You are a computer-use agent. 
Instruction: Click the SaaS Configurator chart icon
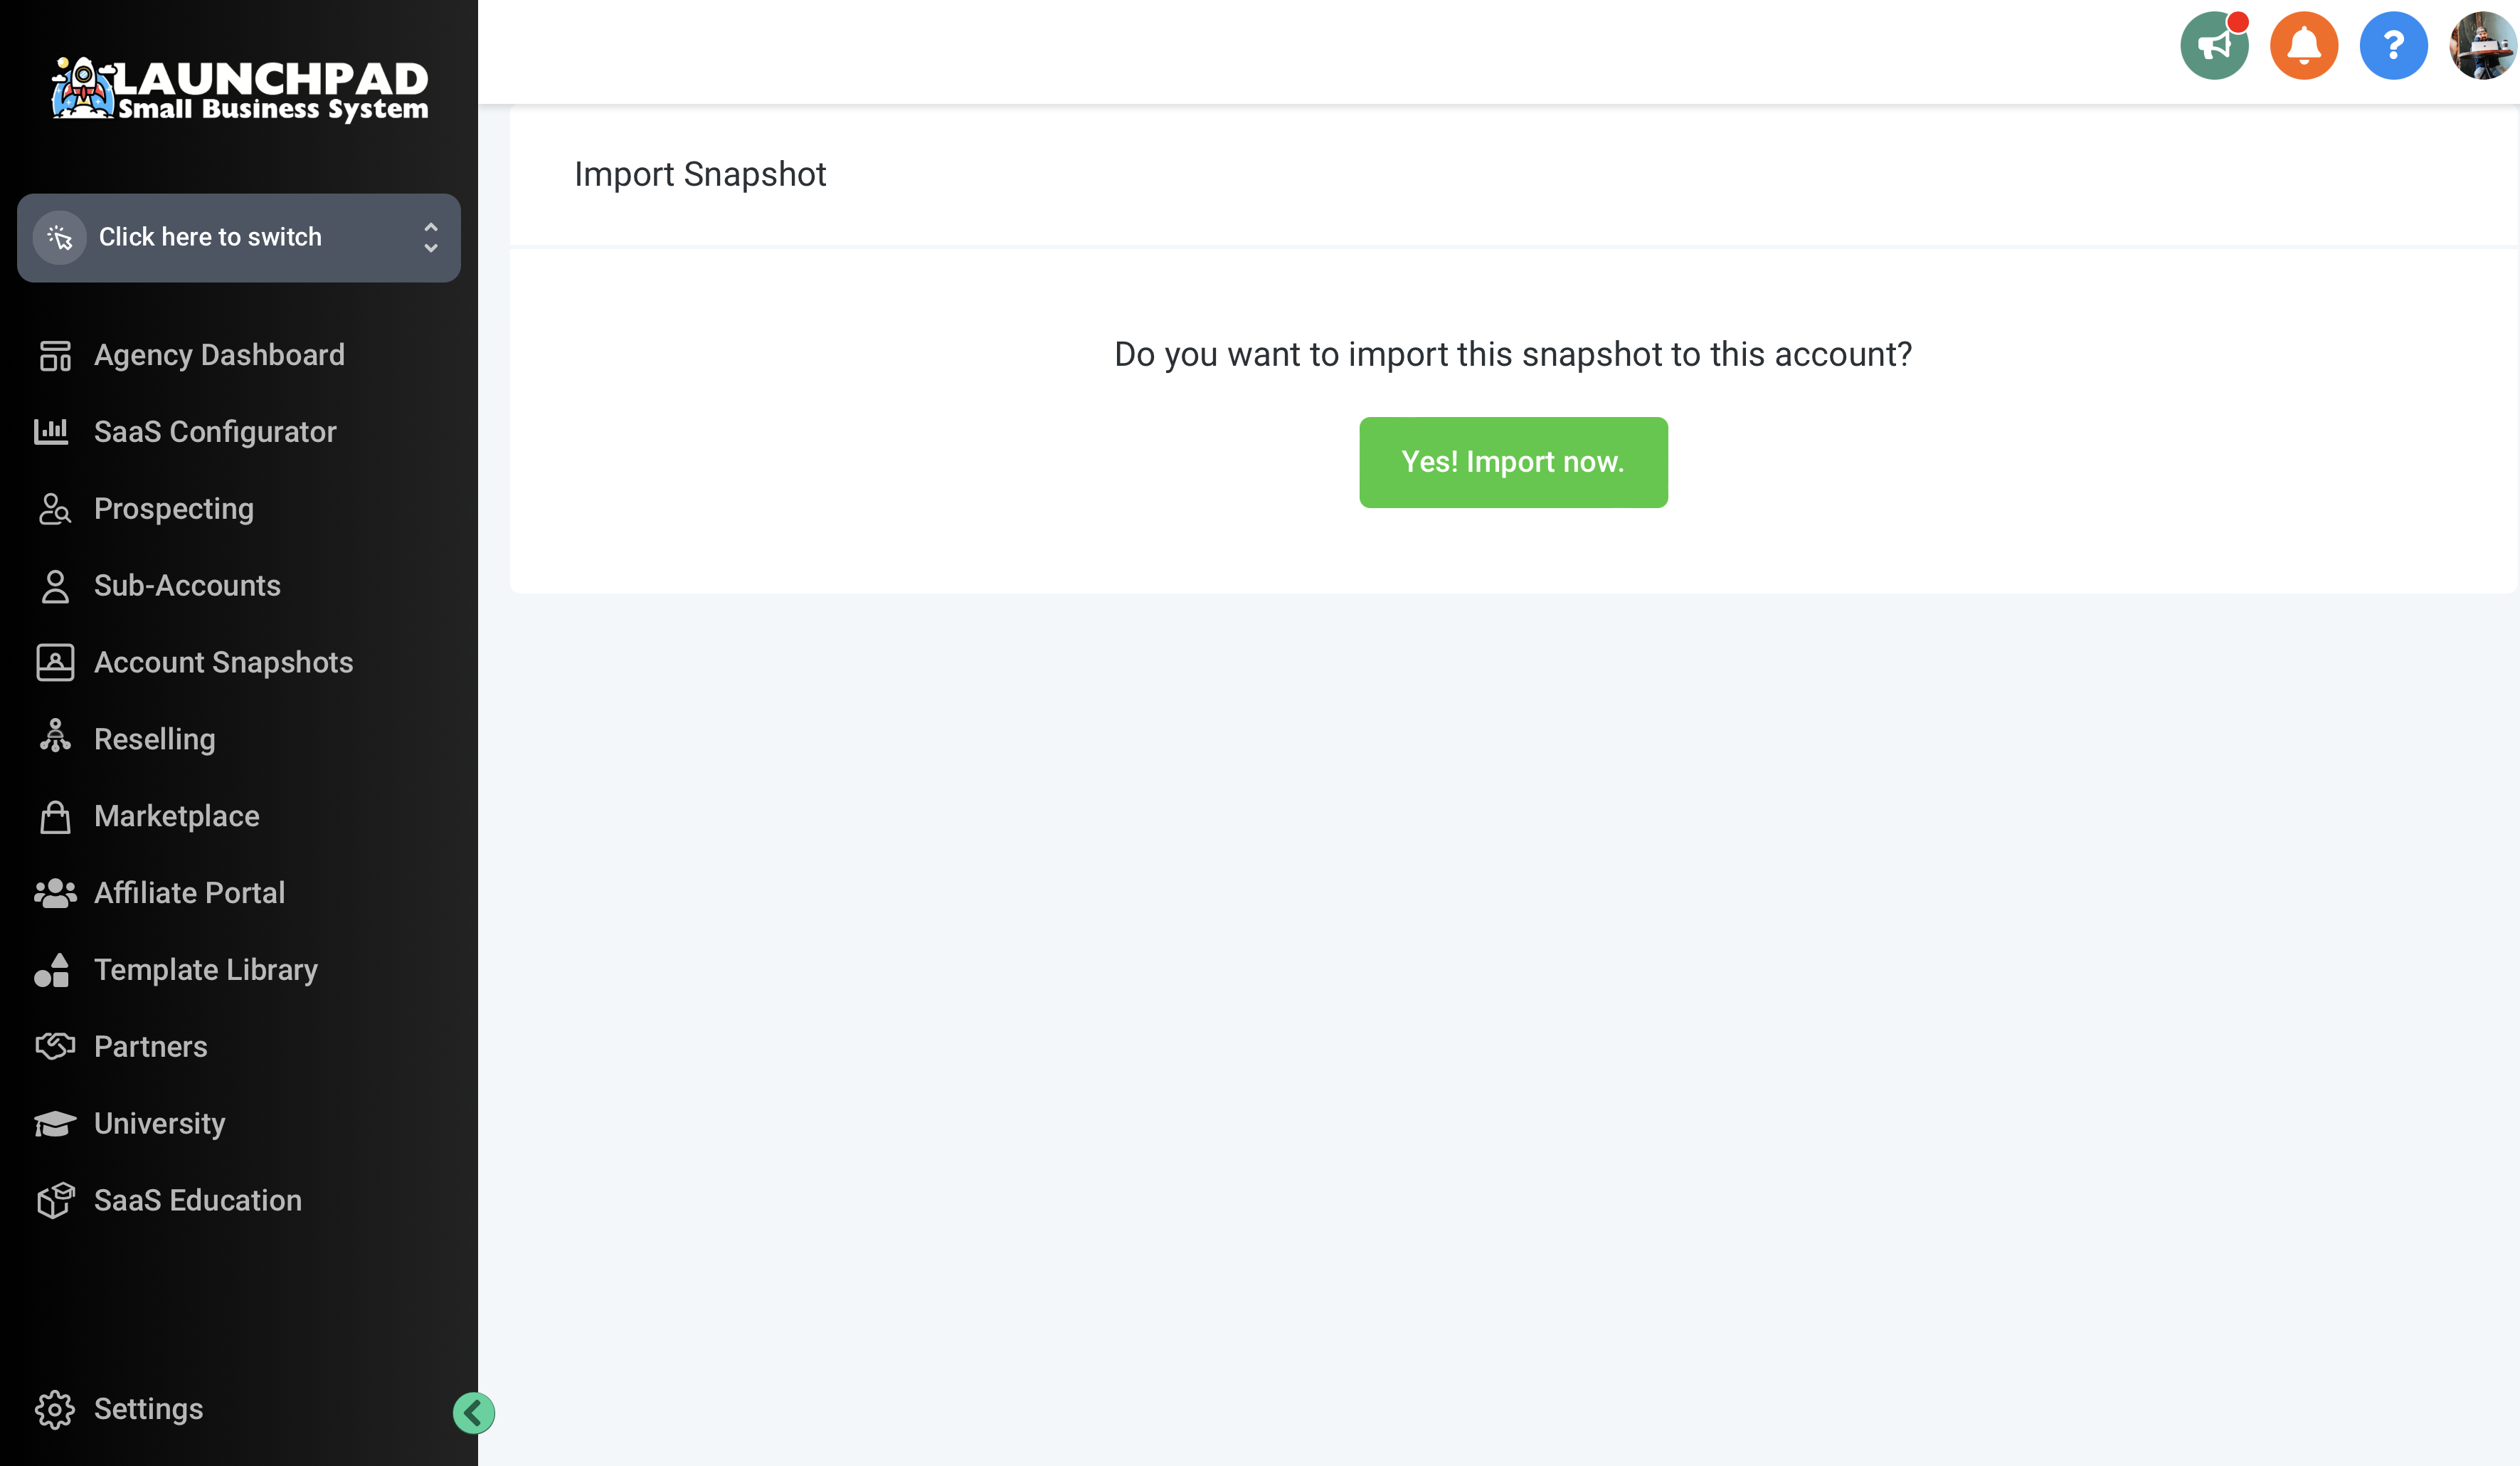pyautogui.click(x=52, y=432)
